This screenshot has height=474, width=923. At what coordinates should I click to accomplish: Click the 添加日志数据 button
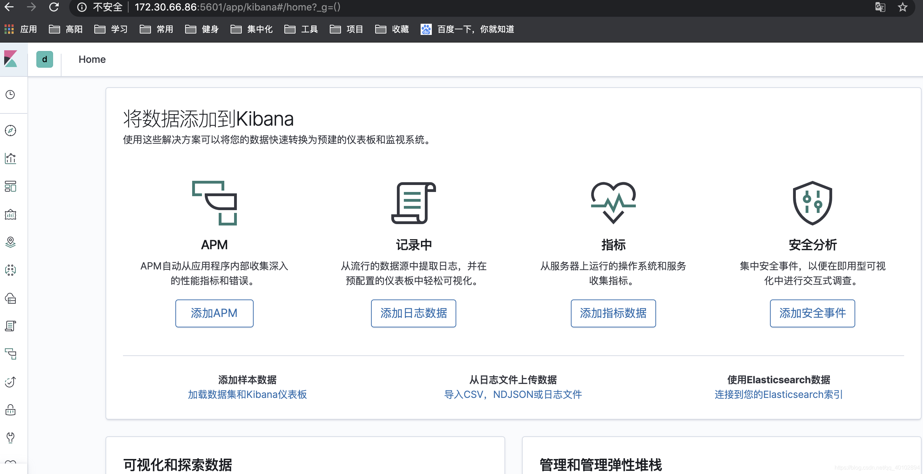pos(414,313)
